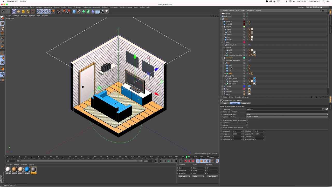This screenshot has height=187, width=332.
Task: Open render settings gear clapperboard icon
Action: pyautogui.click(x=68, y=11)
